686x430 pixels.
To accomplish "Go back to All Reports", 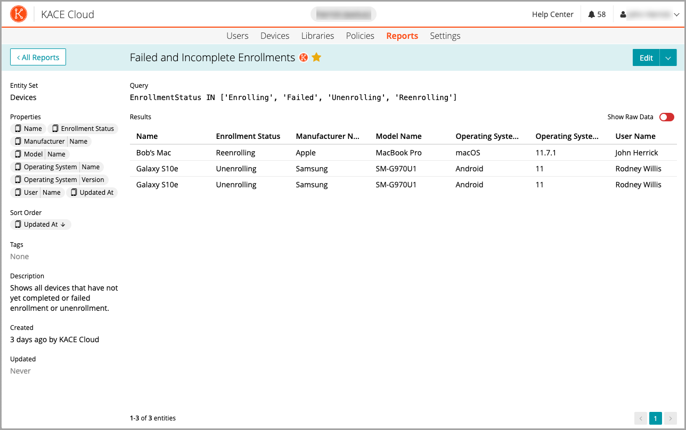I will [38, 57].
